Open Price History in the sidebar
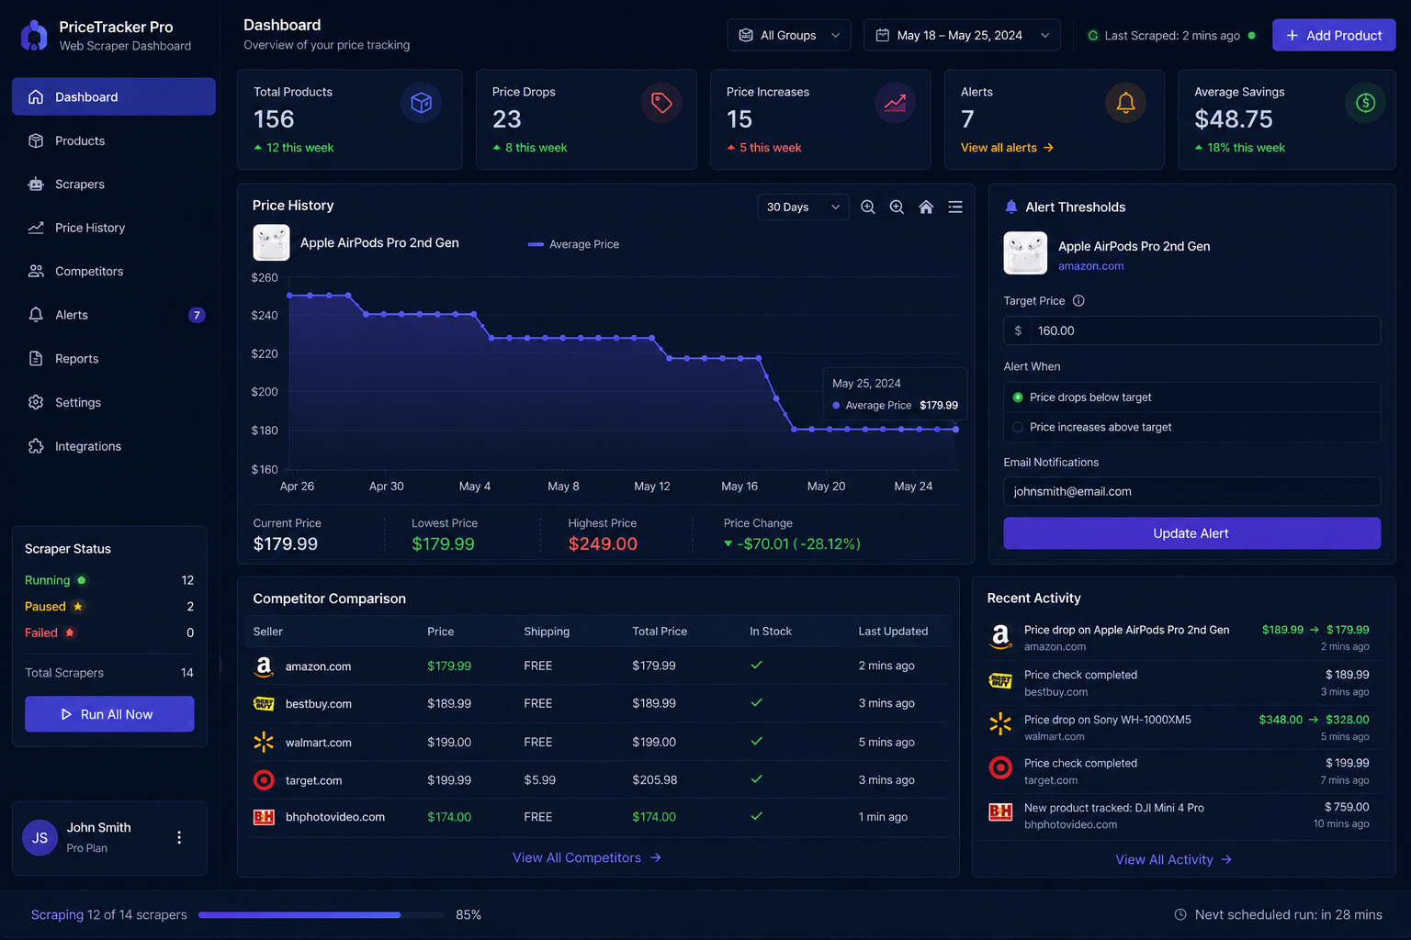Image resolution: width=1411 pixels, height=940 pixels. coord(114,228)
